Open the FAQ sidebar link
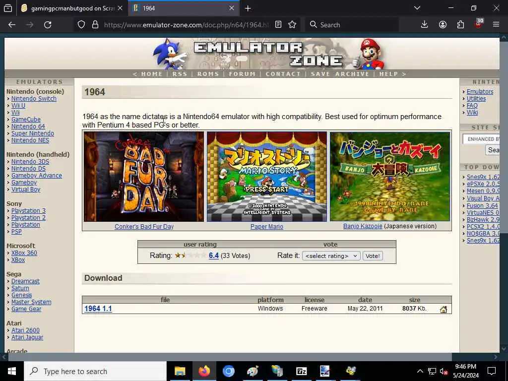508x381 pixels. tap(472, 105)
